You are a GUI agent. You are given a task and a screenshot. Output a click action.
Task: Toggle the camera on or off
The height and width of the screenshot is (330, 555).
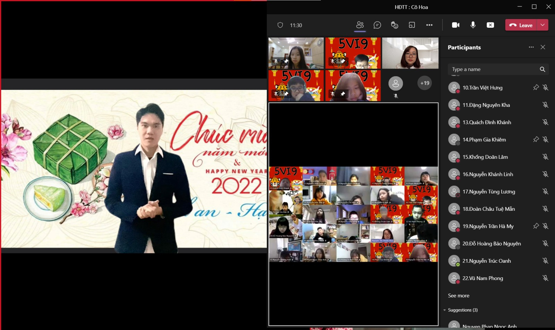tap(455, 25)
